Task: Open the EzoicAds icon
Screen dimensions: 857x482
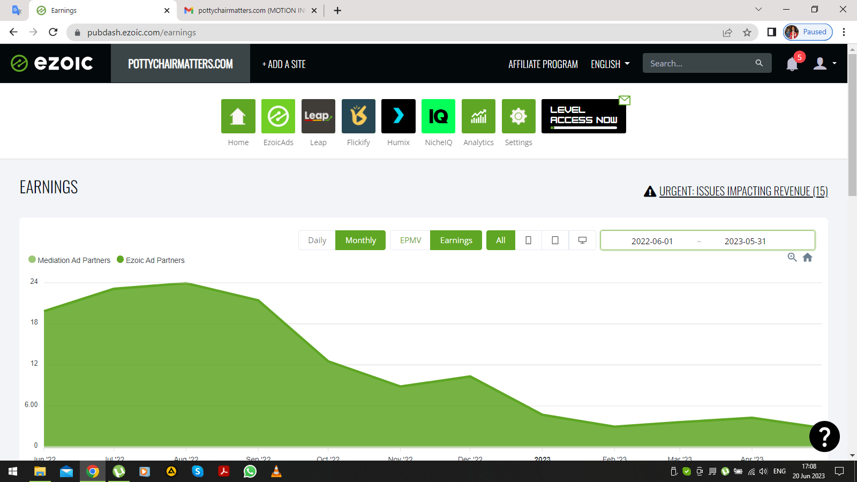Action: [278, 116]
